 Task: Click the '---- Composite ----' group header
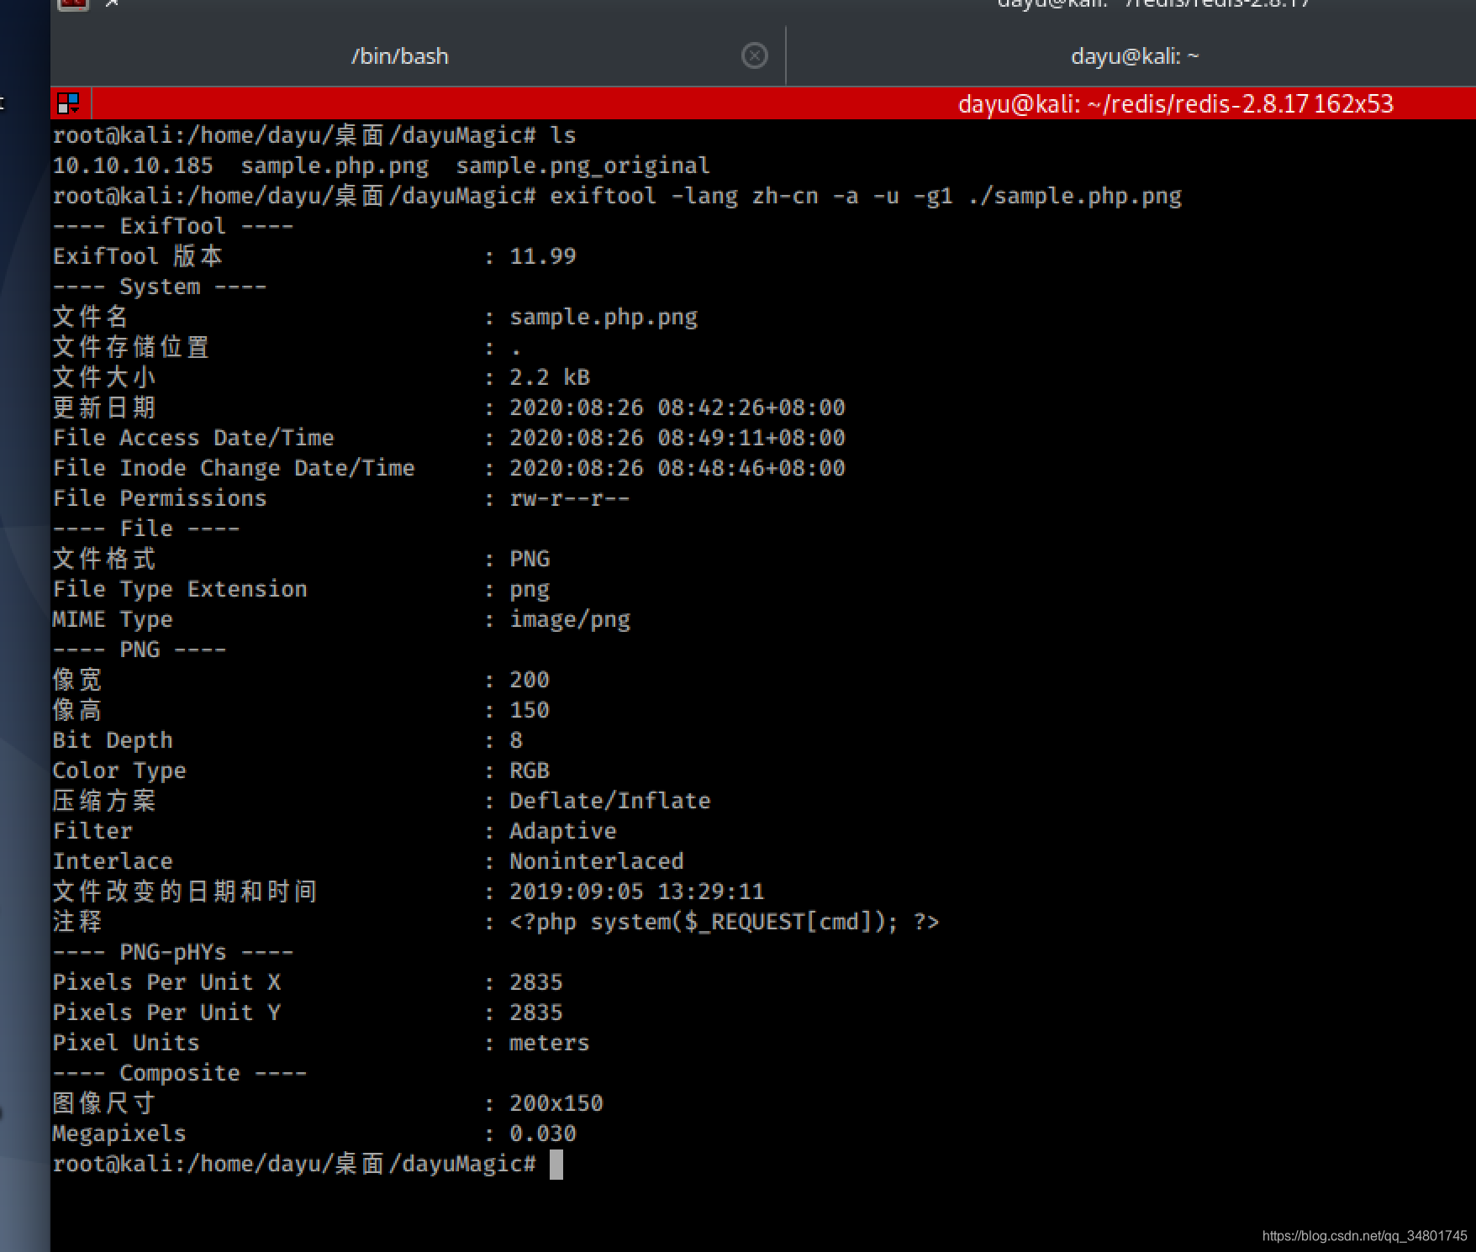[x=180, y=1073]
